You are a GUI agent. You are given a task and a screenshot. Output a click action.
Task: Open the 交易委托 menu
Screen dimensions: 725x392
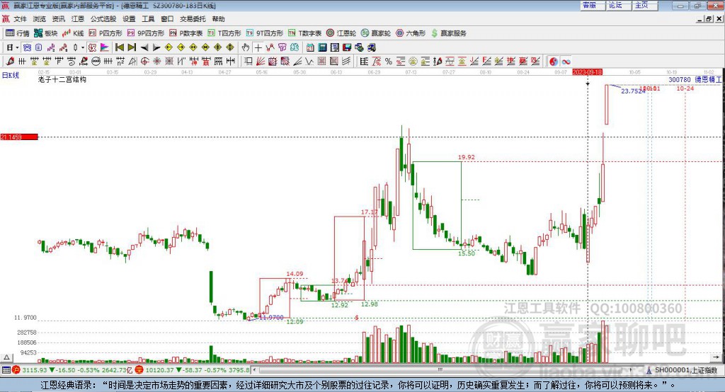coord(193,19)
